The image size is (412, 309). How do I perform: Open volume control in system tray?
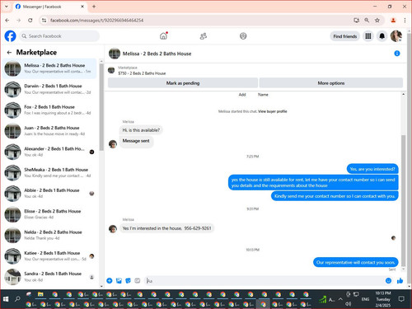(x=349, y=304)
